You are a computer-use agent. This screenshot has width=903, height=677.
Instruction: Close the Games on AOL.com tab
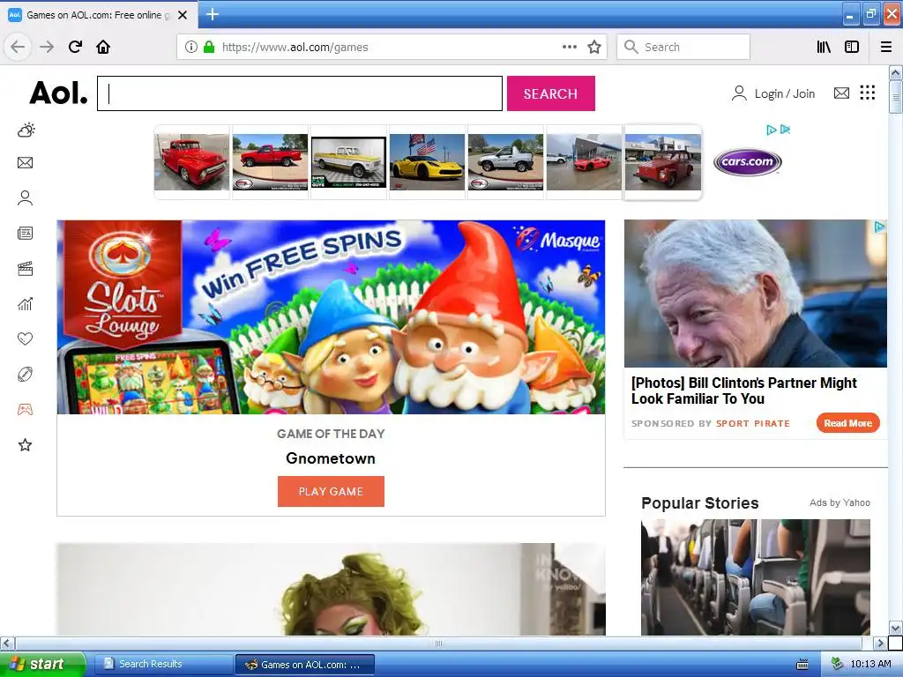[183, 15]
